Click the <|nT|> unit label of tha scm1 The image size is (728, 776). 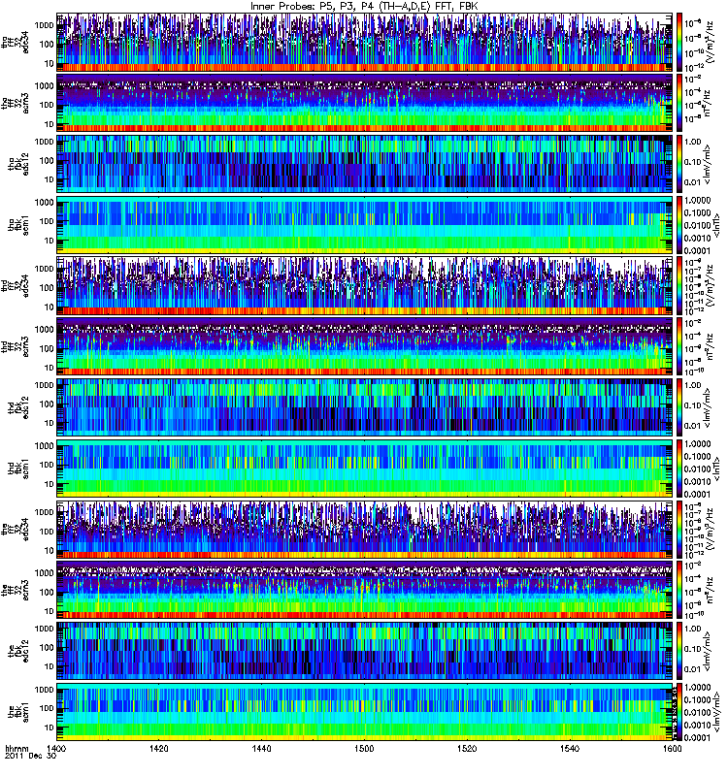click(x=716, y=225)
